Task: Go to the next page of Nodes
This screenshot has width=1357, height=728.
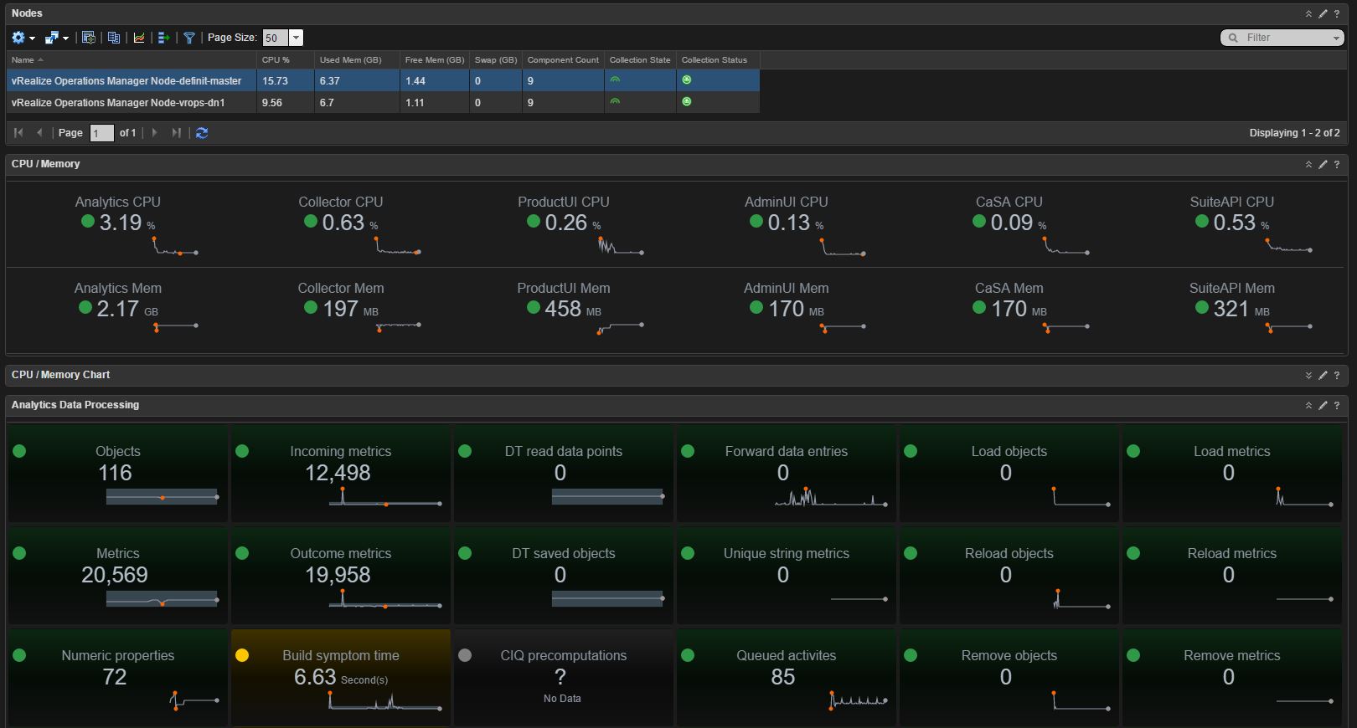Action: click(154, 132)
